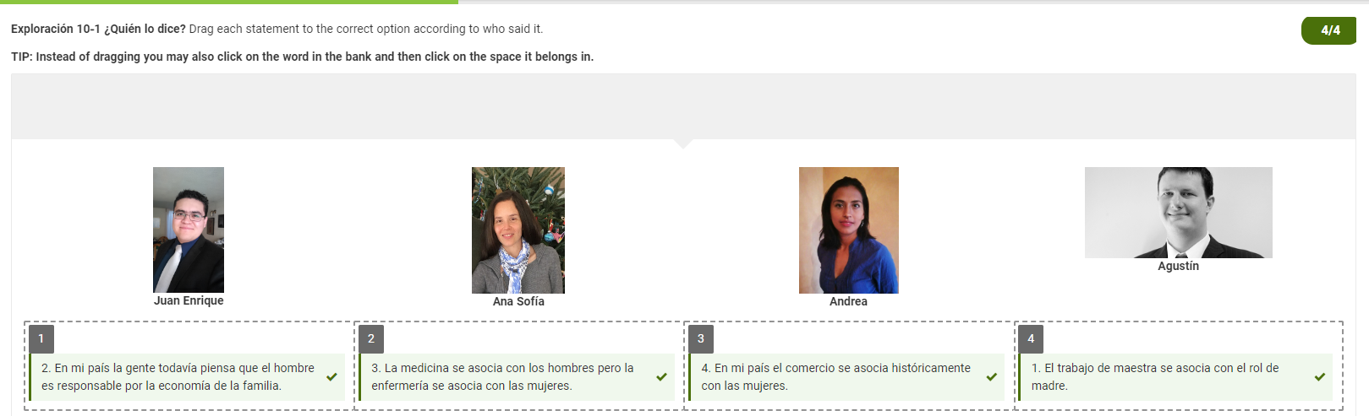The image size is (1369, 416).
Task: Click the number 3 badge on third drop zone
Action: [700, 338]
